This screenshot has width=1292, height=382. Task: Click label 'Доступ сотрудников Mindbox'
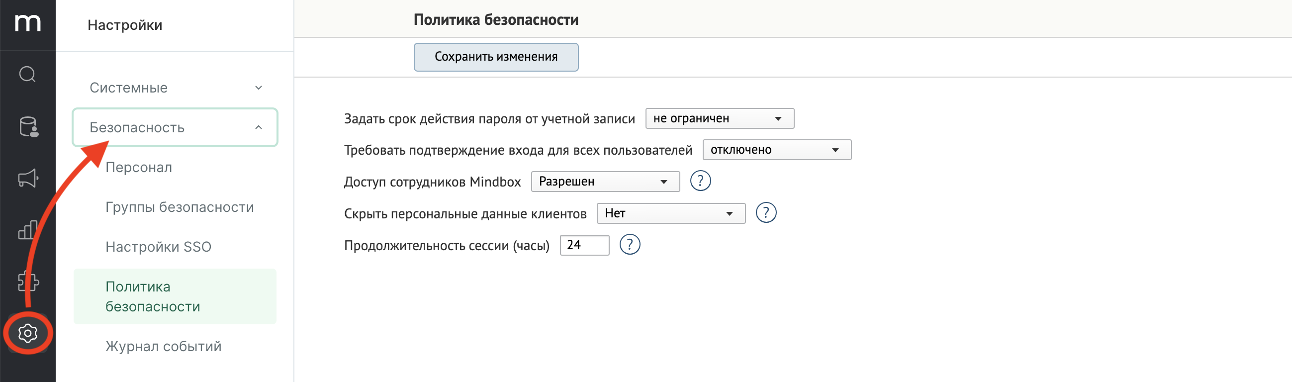[x=432, y=182]
